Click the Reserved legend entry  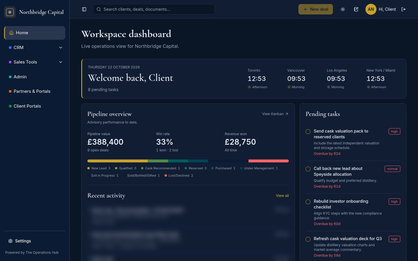tap(196, 168)
